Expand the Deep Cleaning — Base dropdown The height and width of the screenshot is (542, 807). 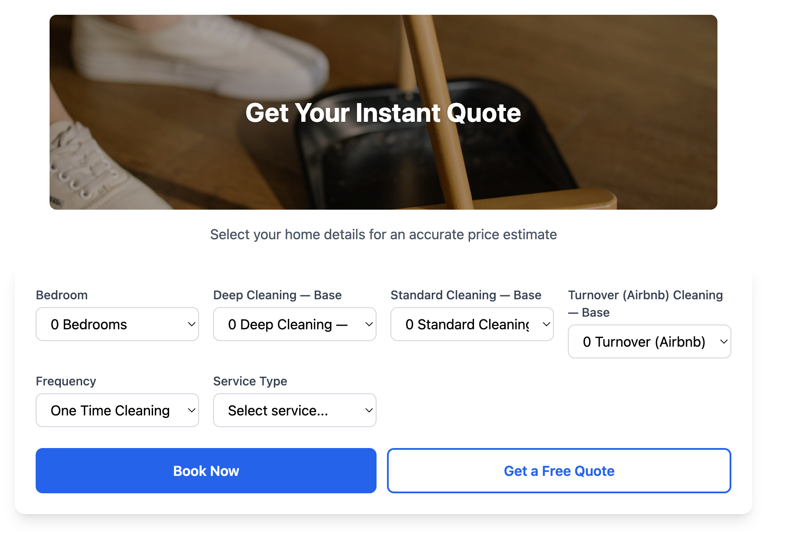(x=294, y=324)
